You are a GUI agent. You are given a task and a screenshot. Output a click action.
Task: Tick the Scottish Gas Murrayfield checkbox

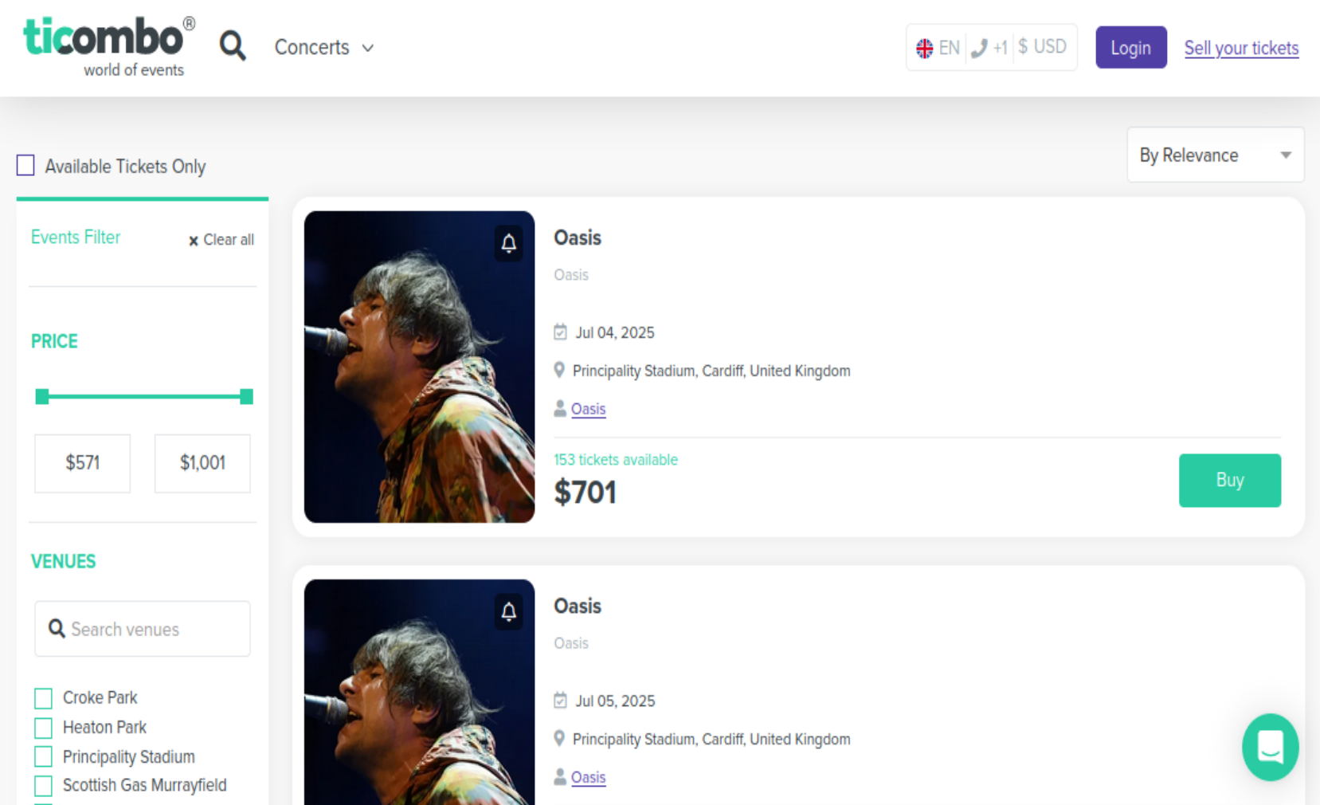[x=44, y=786]
